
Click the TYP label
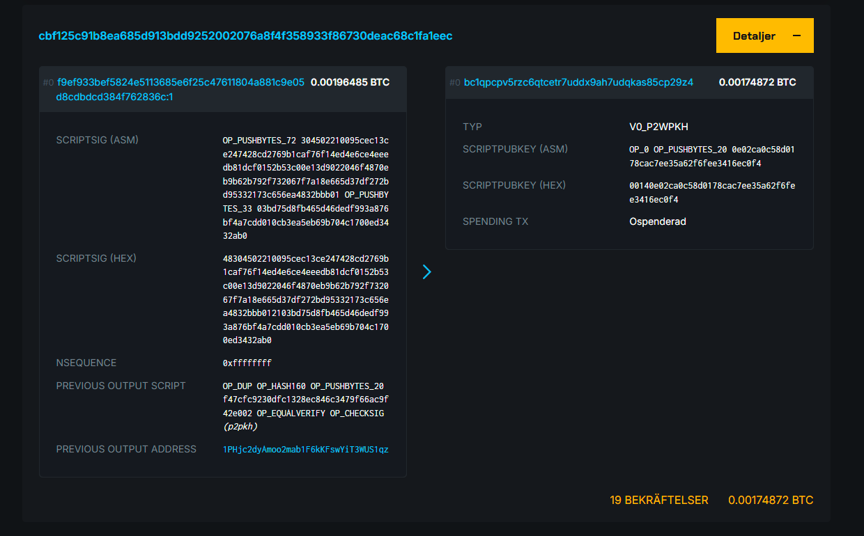pyautogui.click(x=472, y=127)
